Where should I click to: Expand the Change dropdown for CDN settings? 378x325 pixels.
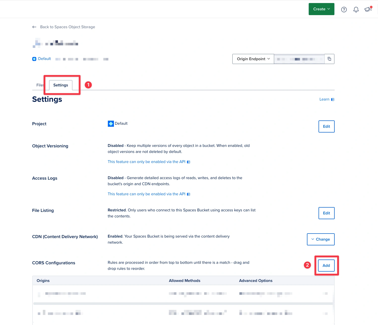coord(321,239)
